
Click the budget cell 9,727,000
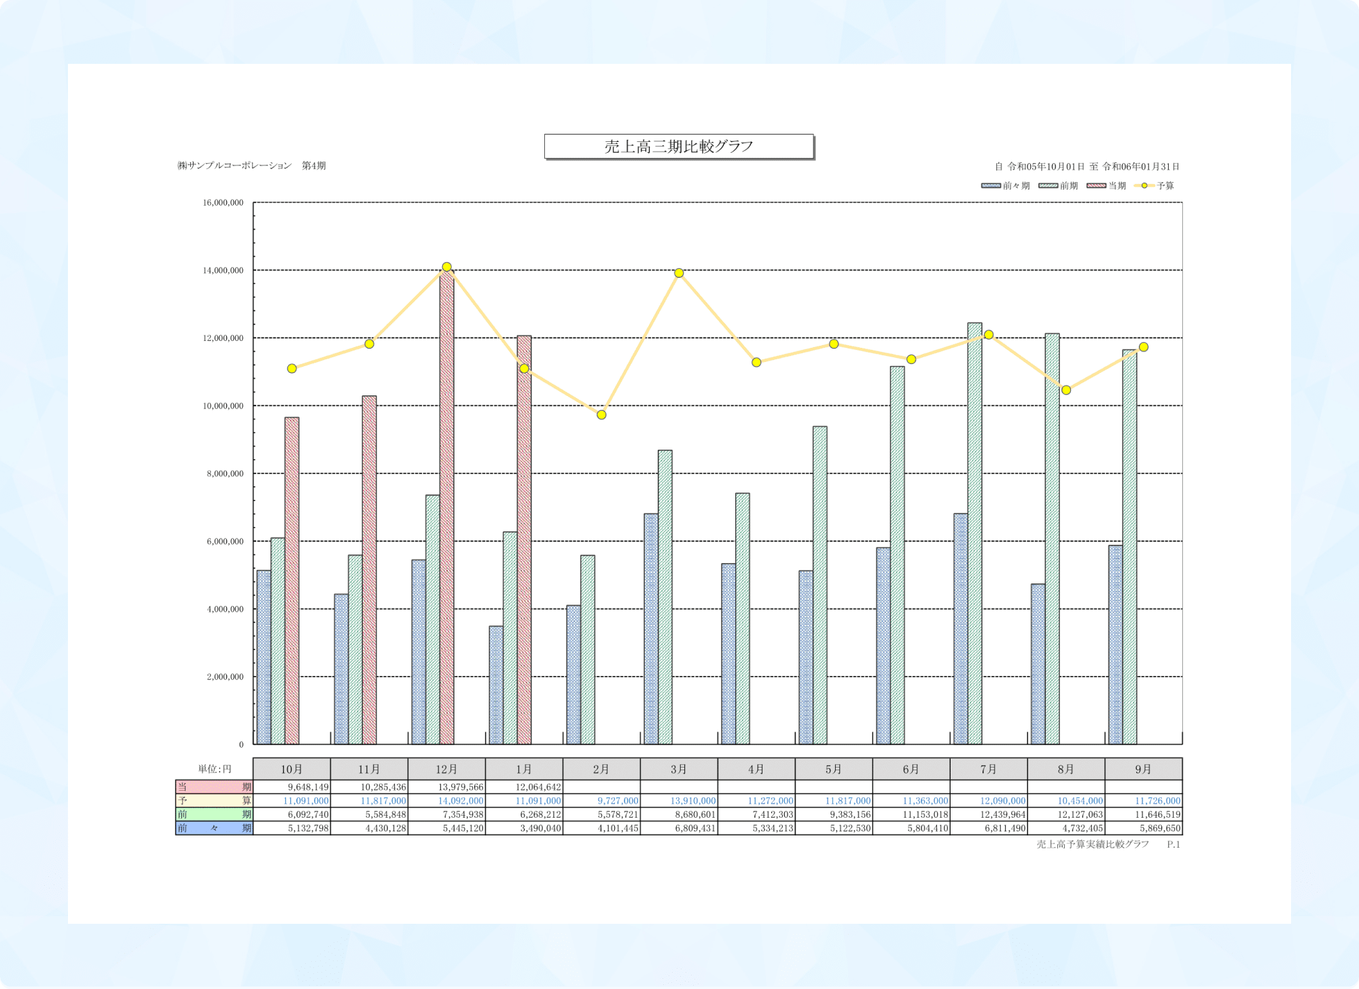point(601,800)
